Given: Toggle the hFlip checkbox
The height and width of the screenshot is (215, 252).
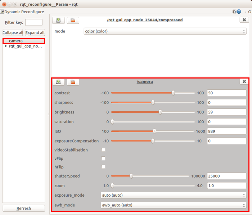Looking at the screenshot, I should point(103,167).
